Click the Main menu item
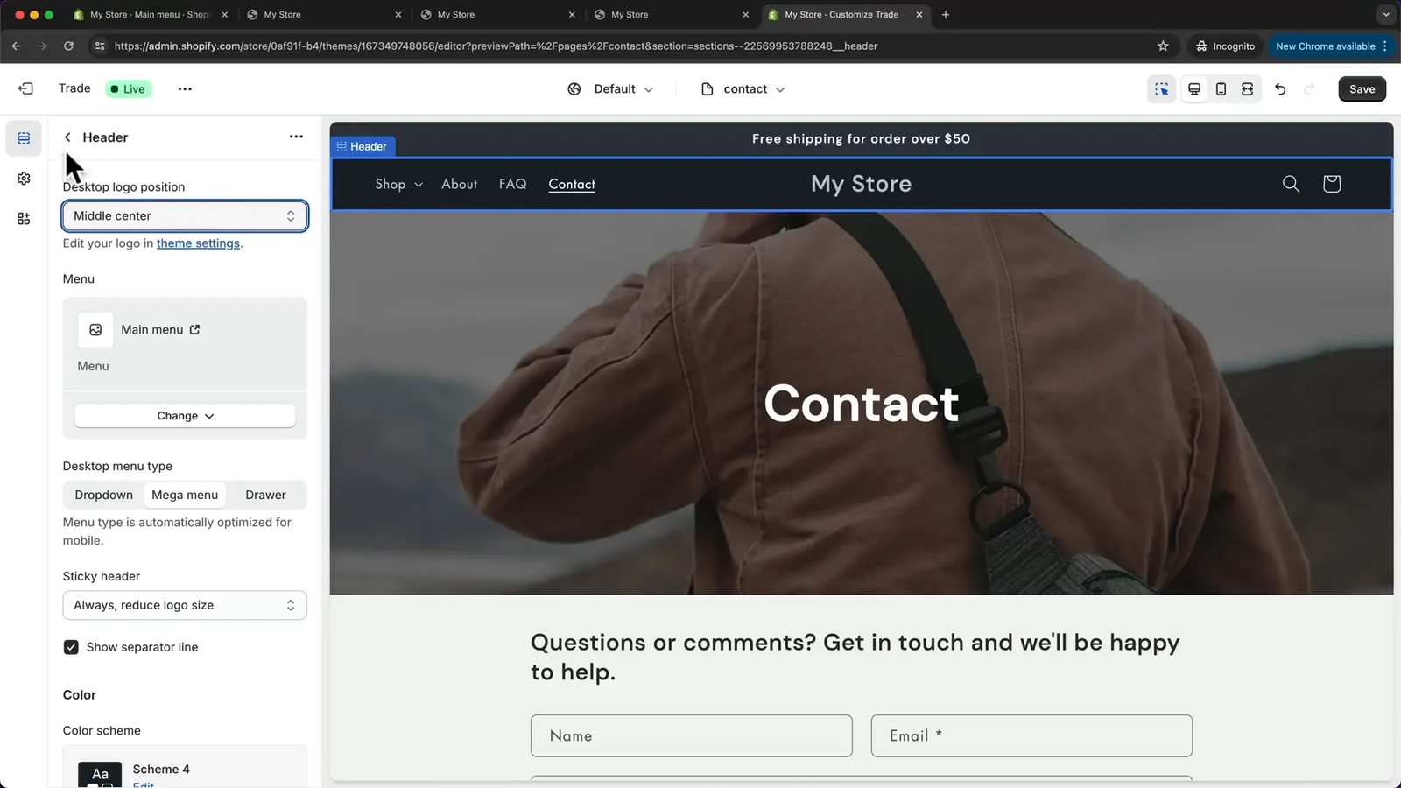 pyautogui.click(x=152, y=329)
